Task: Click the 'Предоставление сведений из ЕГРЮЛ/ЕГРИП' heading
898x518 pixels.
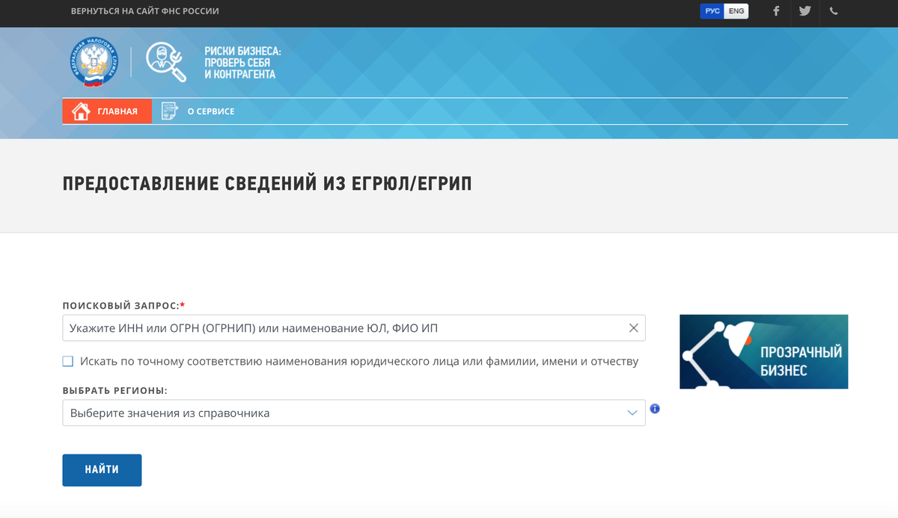Action: pyautogui.click(x=267, y=184)
